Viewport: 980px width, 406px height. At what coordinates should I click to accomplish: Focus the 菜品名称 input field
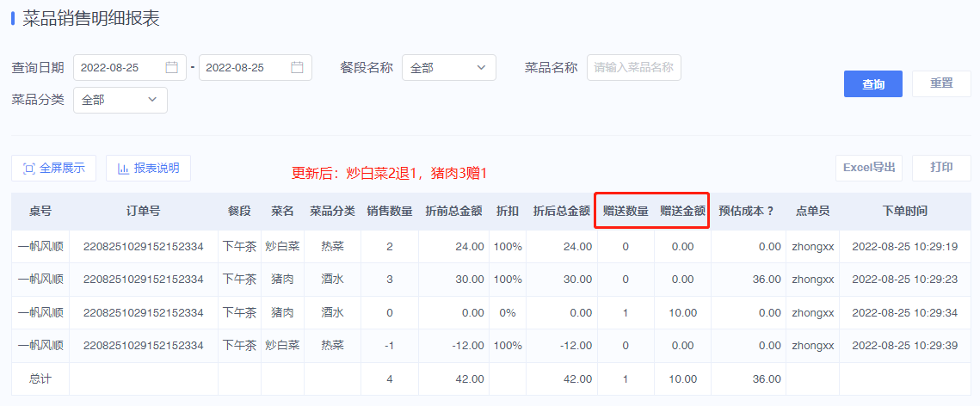click(634, 67)
